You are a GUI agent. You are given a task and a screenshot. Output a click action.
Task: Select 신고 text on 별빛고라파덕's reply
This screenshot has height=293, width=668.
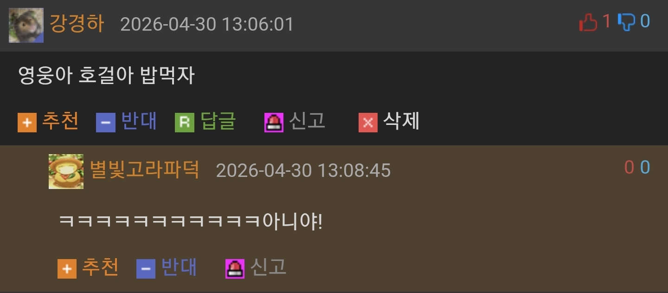tap(268, 267)
